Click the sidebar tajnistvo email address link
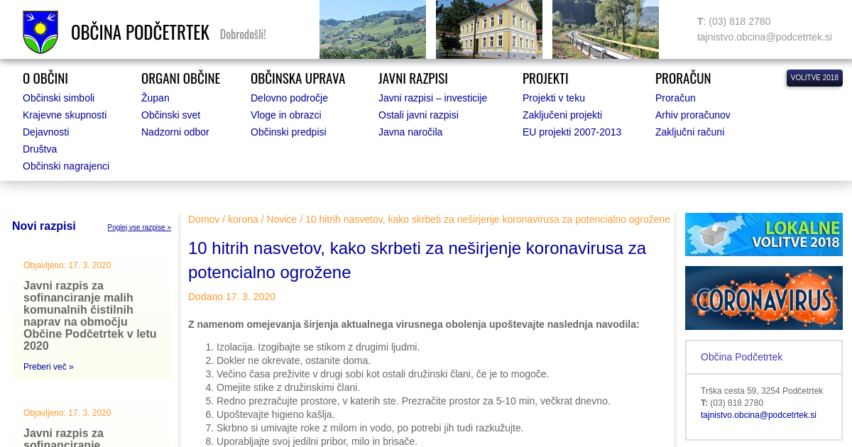The width and height of the screenshot is (852, 447). point(758,415)
